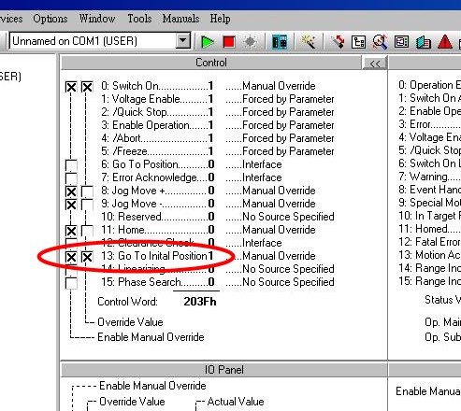
Task: Open the Manuals menu
Action: pos(180,19)
